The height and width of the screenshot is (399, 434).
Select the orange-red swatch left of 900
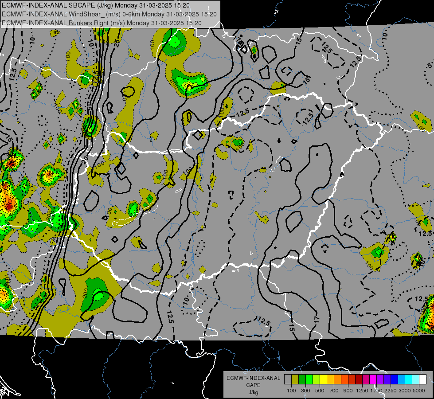coord(344,379)
